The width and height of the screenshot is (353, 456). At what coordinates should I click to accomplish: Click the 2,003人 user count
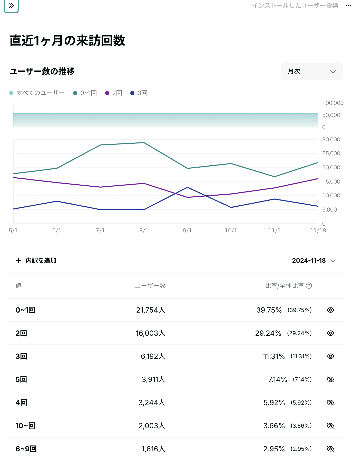point(152,426)
